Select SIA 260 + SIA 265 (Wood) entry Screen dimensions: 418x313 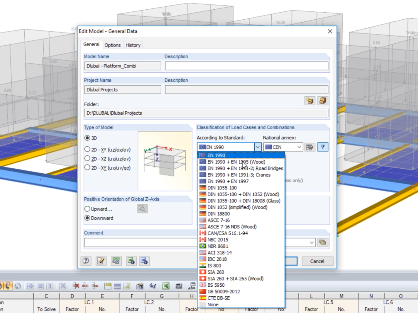pyautogui.click(x=241, y=278)
